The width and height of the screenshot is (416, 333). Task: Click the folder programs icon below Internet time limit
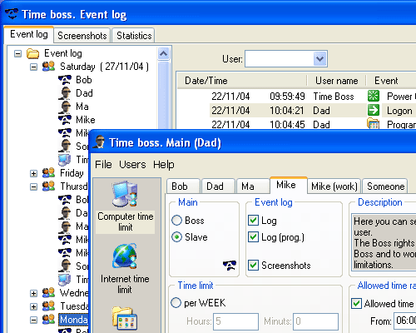[x=125, y=318]
